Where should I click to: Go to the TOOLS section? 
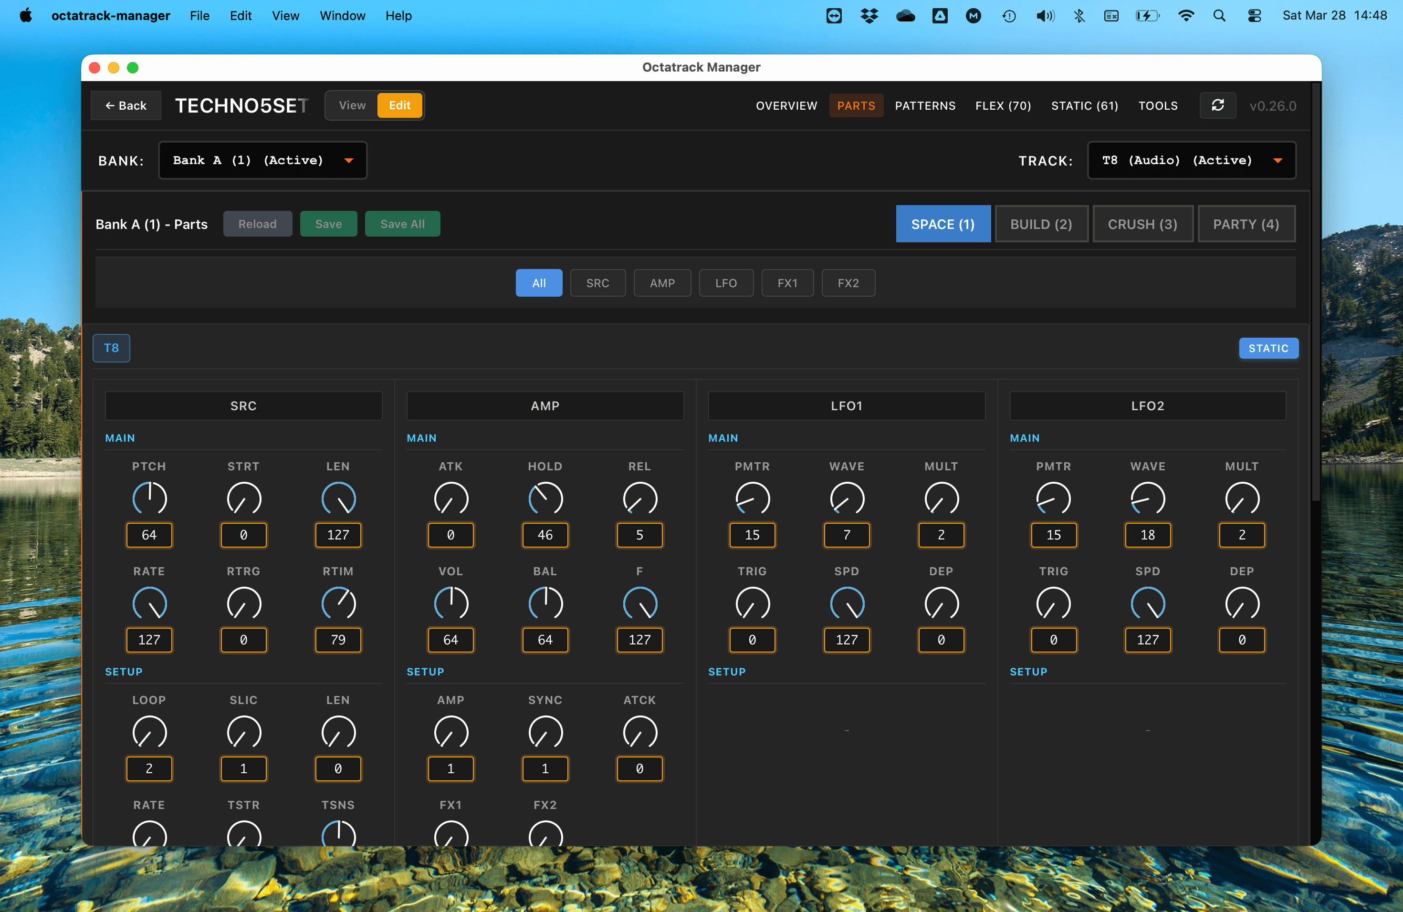(x=1158, y=105)
